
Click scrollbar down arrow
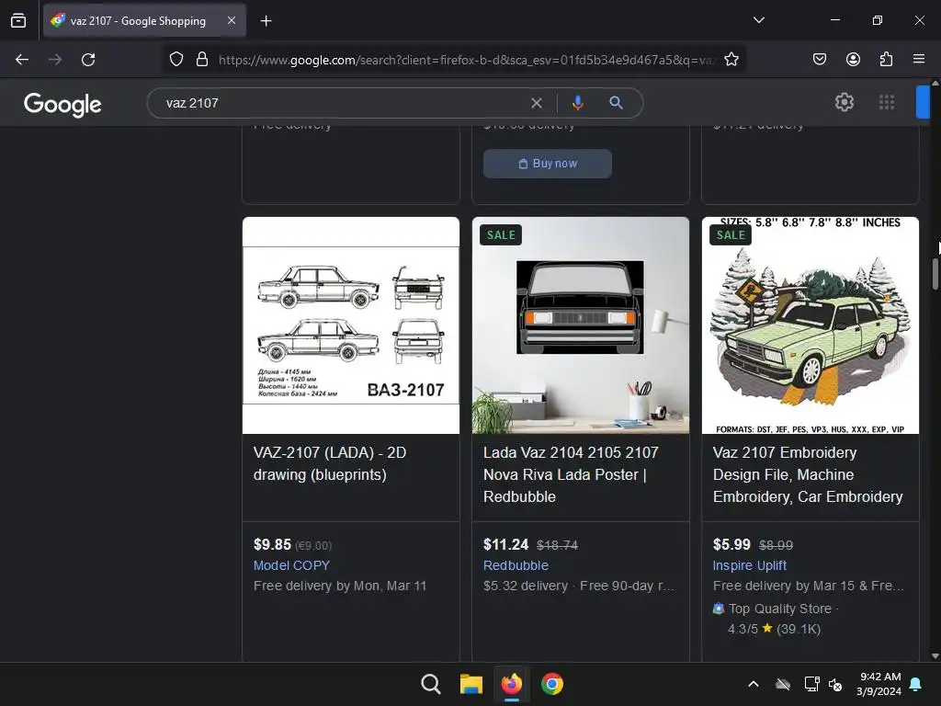[x=935, y=656]
